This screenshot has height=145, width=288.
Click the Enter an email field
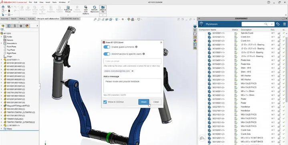pyautogui.click(x=132, y=61)
